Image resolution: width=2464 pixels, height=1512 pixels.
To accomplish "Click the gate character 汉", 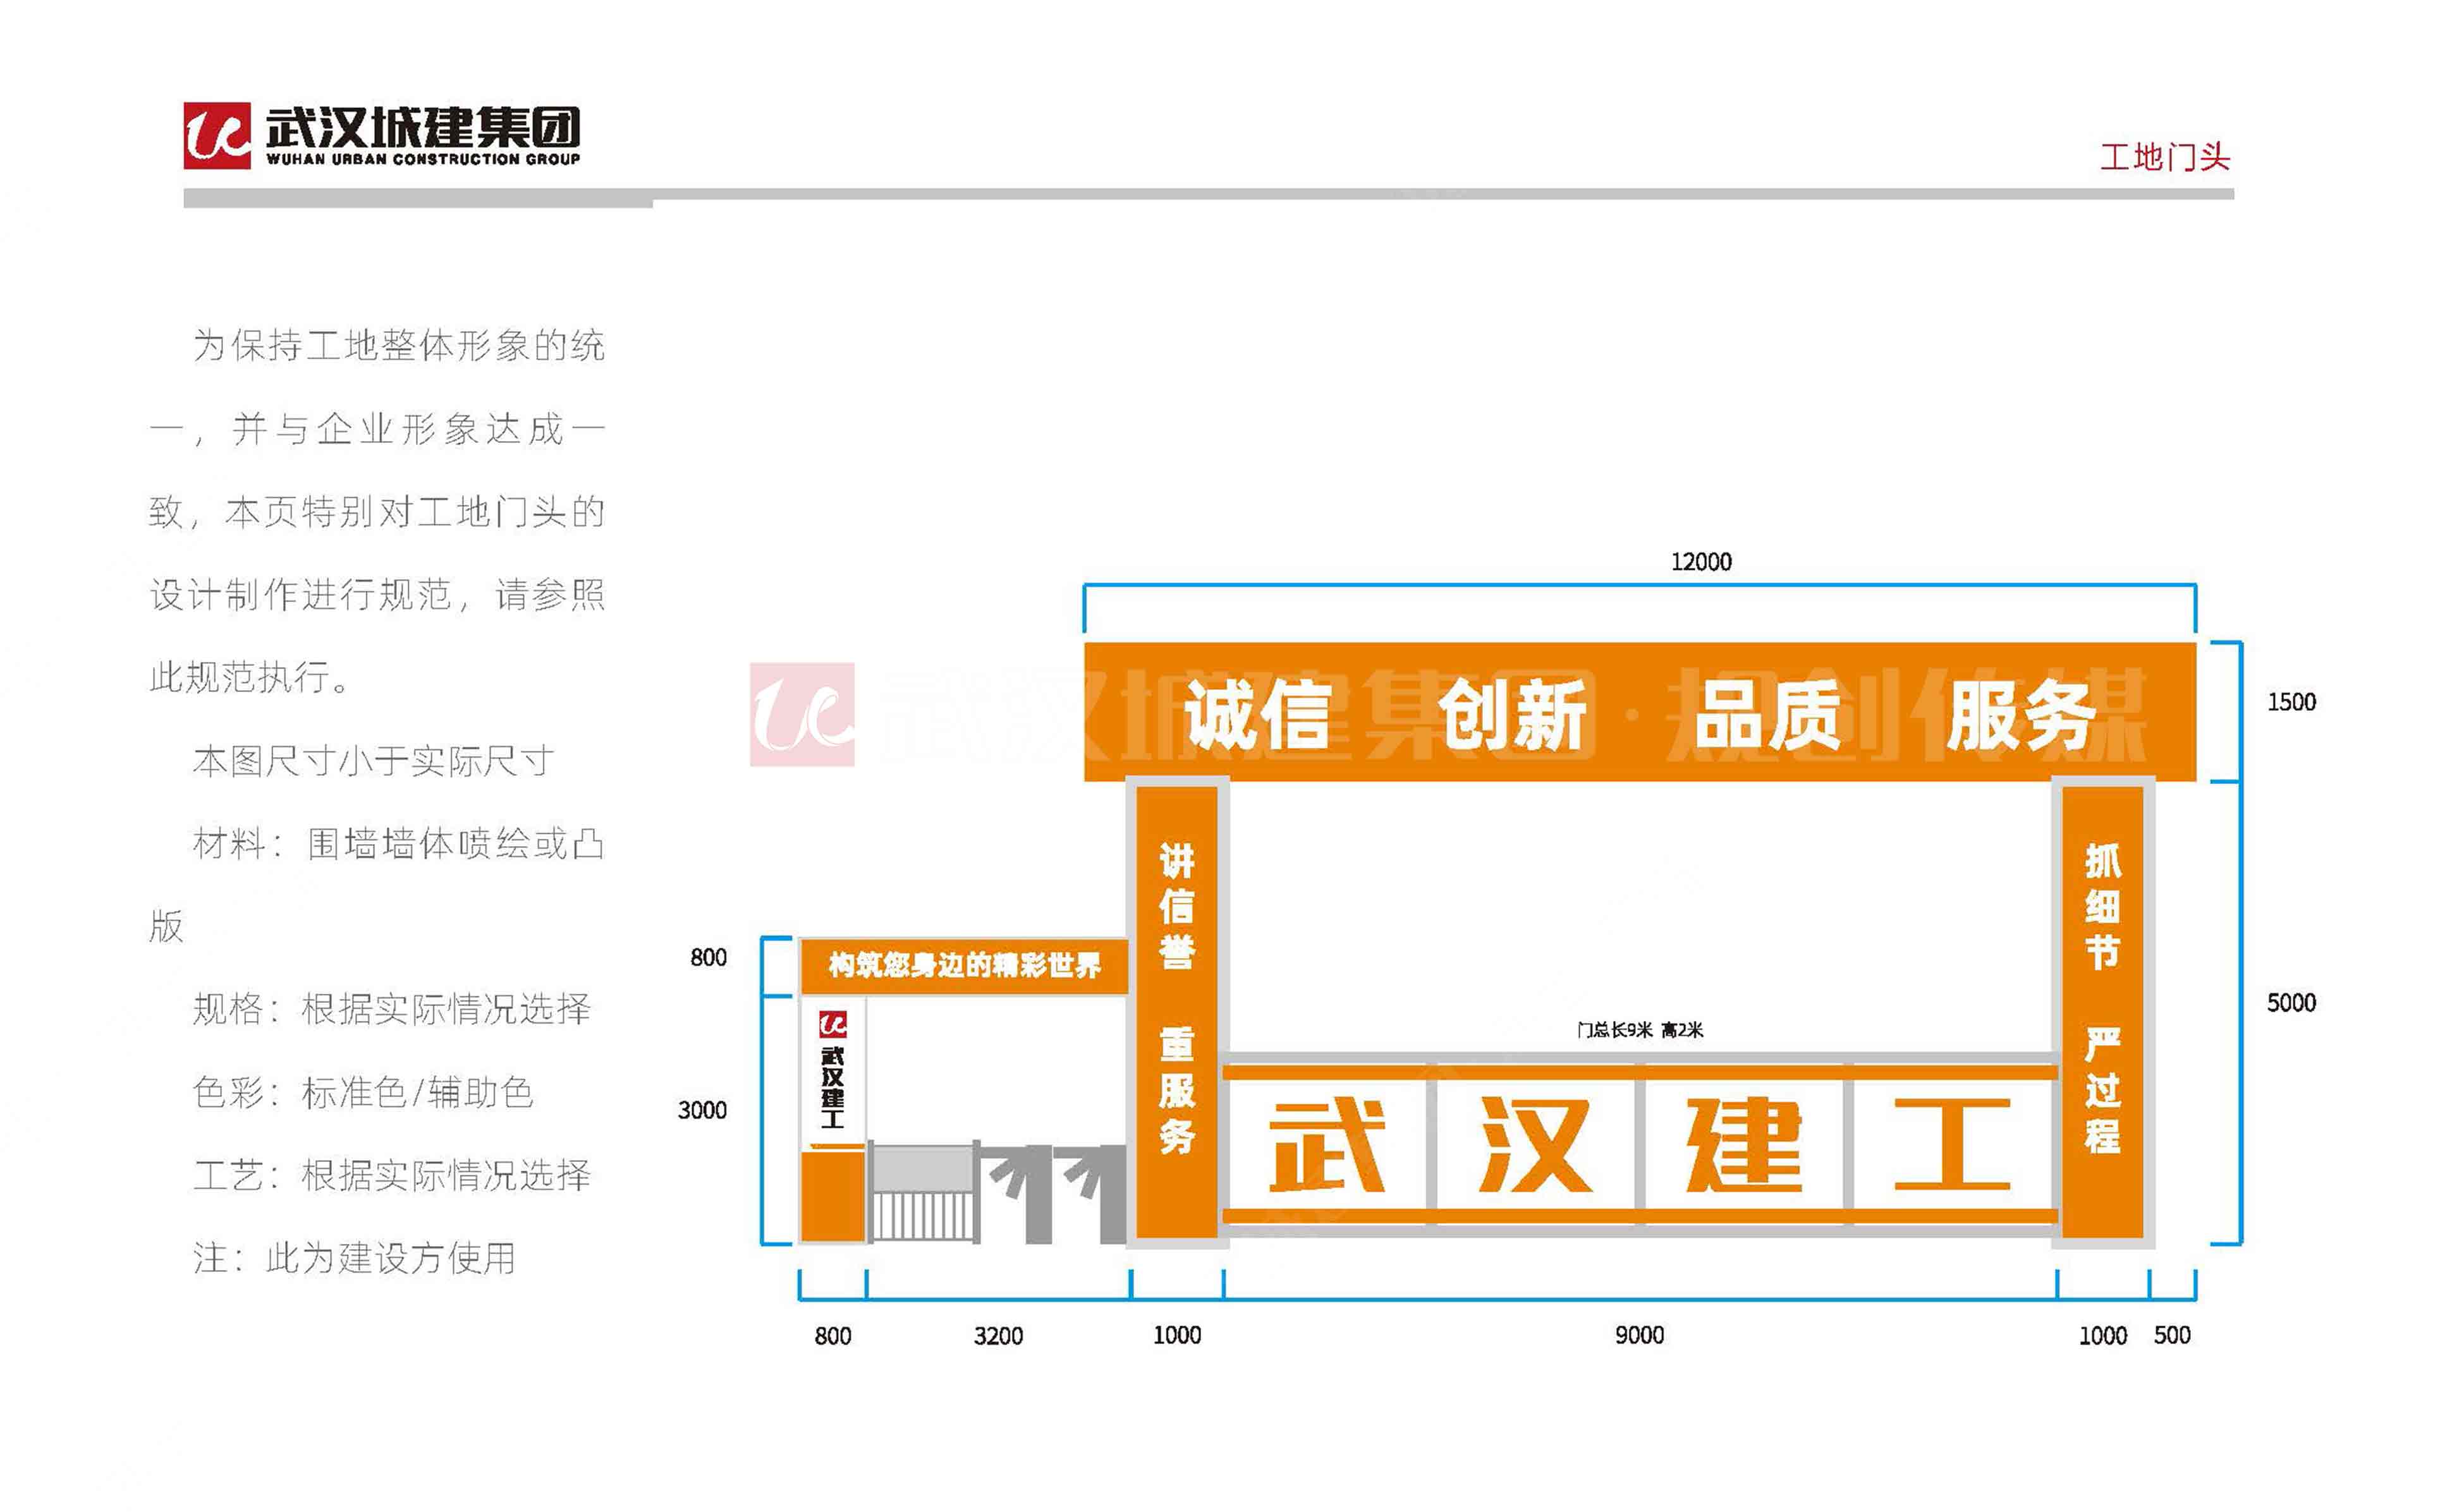I will 1535,1145.
